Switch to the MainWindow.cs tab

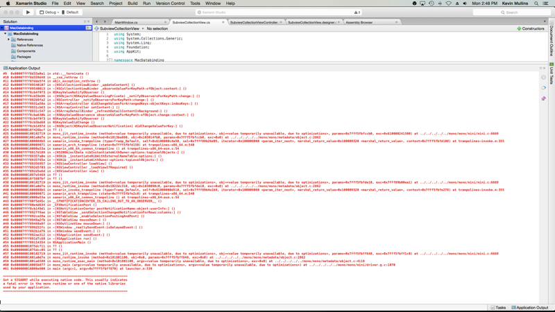pos(126,22)
